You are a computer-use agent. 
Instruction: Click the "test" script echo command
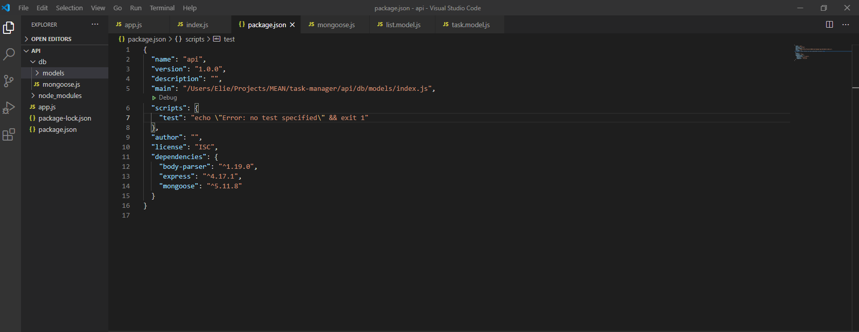279,118
